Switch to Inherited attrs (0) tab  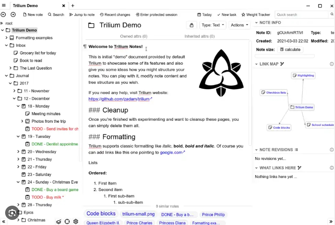tap(199, 36)
